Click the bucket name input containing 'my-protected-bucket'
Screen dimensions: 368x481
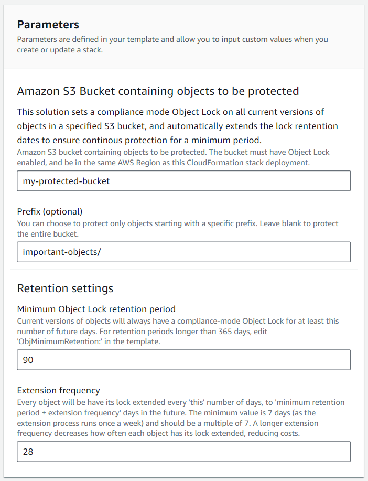coord(183,180)
